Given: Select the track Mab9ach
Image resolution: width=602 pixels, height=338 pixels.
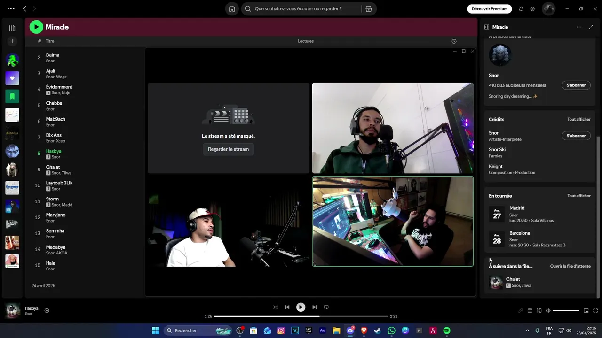Looking at the screenshot, I should pos(55,119).
